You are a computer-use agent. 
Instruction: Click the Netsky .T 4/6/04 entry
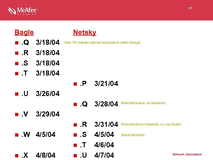94,145
